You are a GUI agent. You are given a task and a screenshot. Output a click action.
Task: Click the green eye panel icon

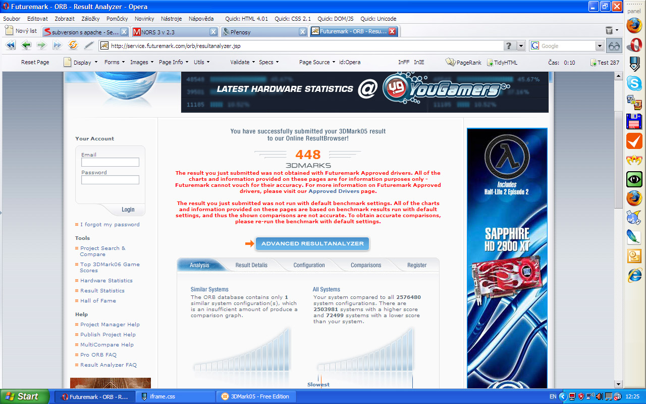[x=634, y=179]
